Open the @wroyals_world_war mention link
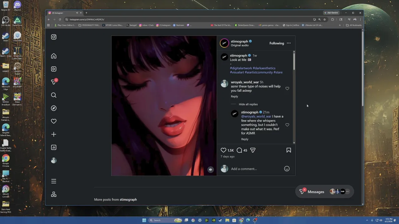Image resolution: width=399 pixels, height=224 pixels. point(256,116)
